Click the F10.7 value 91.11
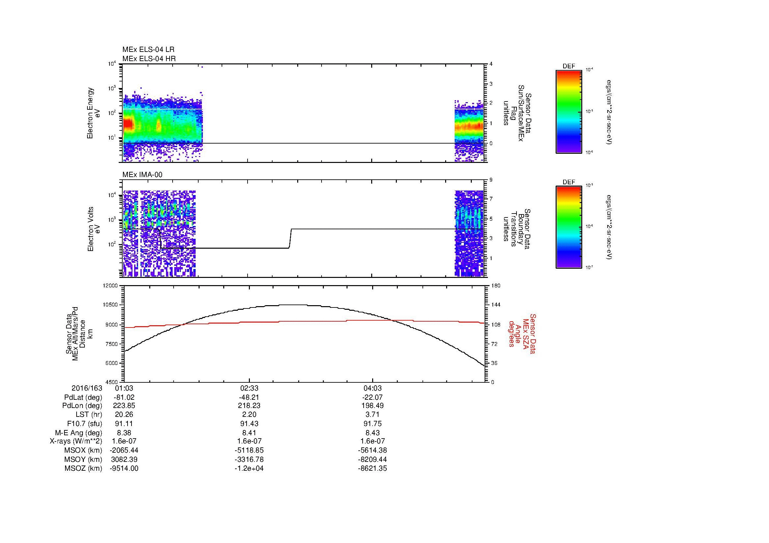Screen dimensions: 769x543 coord(124,423)
